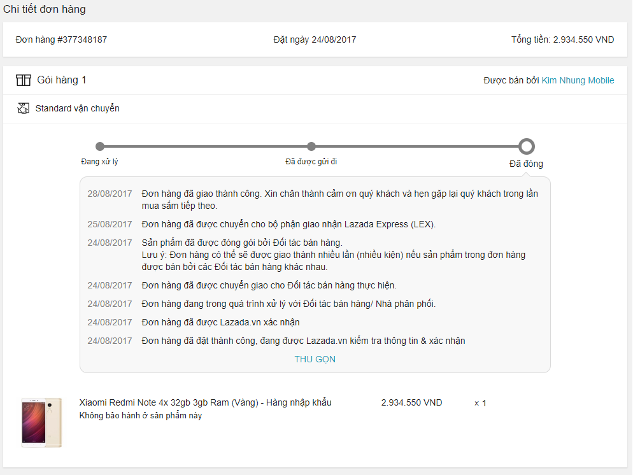Click the Không bảo hành warranty note
Screen dimensions: 633x475
(141, 416)
